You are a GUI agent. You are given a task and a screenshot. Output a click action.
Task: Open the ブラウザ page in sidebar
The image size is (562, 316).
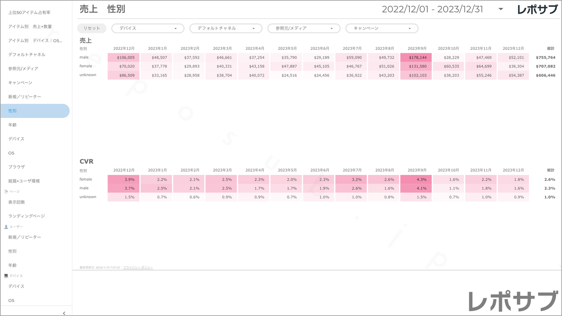pos(17,167)
